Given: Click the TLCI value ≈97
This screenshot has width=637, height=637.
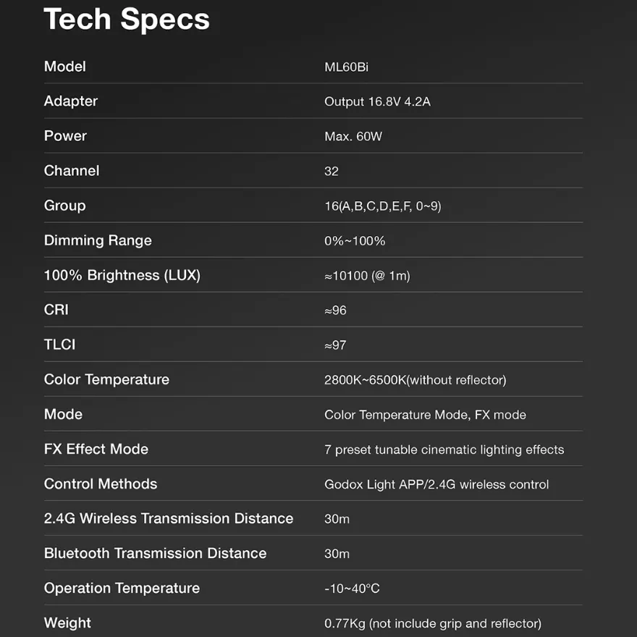Looking at the screenshot, I should (x=335, y=345).
